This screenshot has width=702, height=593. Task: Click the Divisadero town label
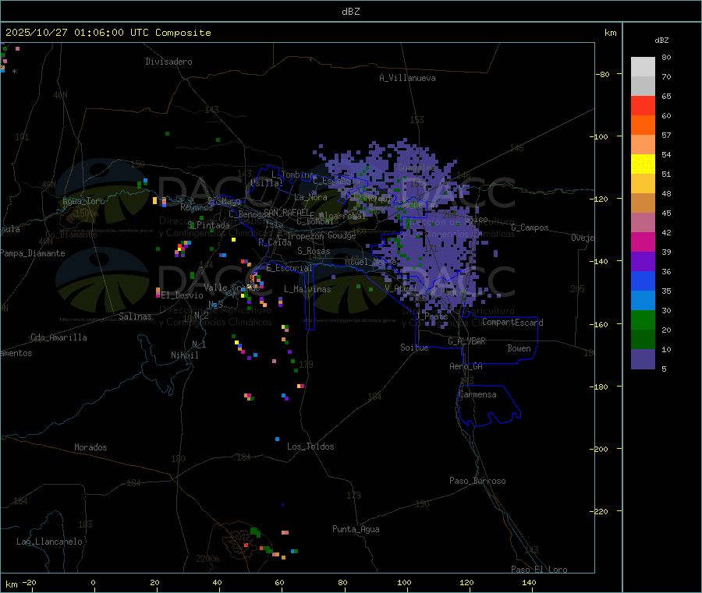(x=168, y=62)
